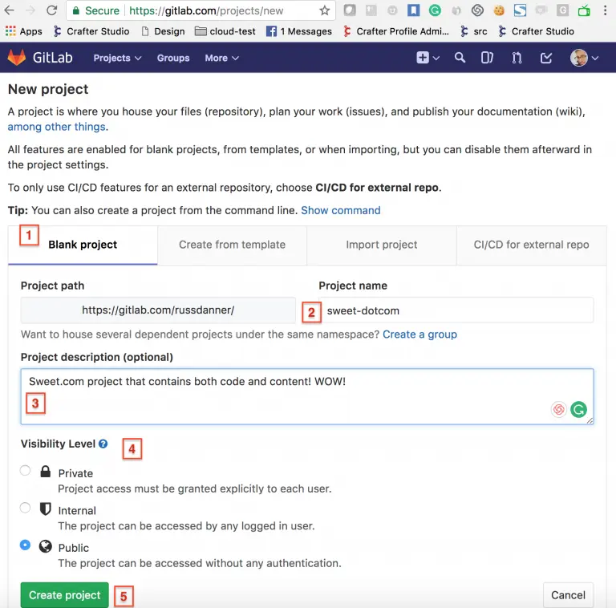Switch to Create from template tab
The image size is (616, 608).
coord(232,245)
